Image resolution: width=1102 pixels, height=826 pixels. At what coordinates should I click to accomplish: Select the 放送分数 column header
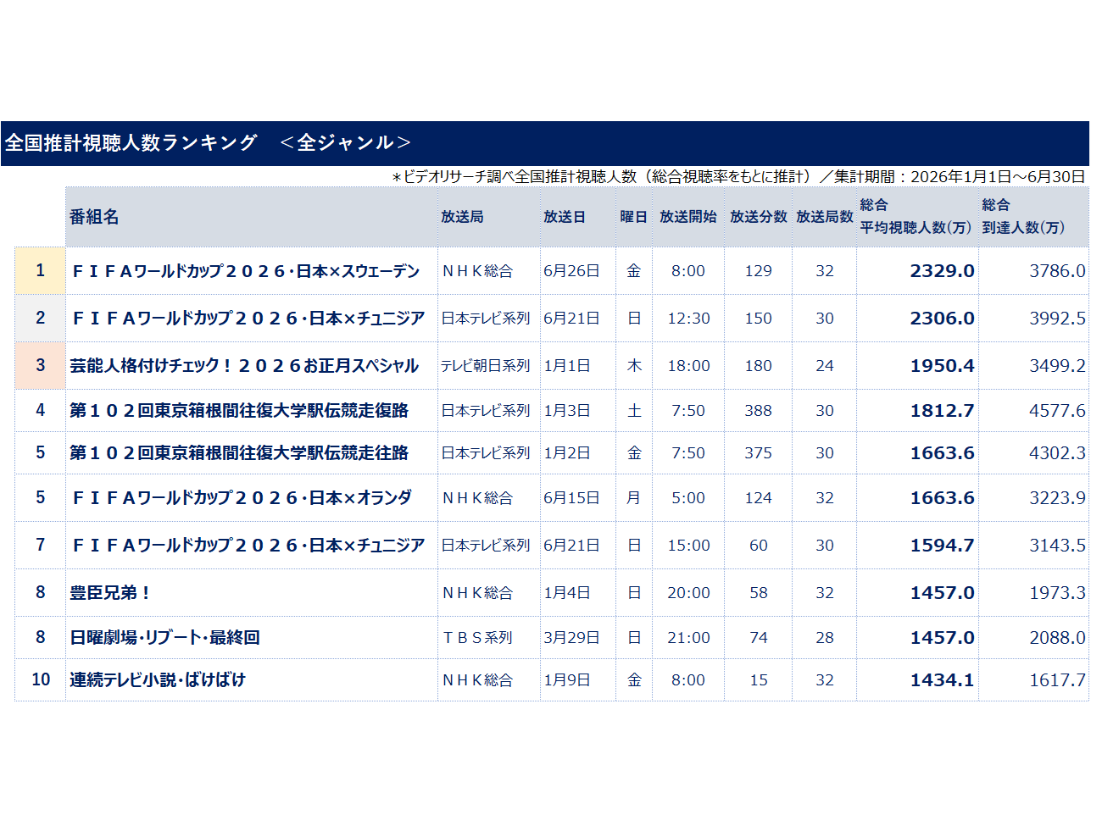coord(759,217)
